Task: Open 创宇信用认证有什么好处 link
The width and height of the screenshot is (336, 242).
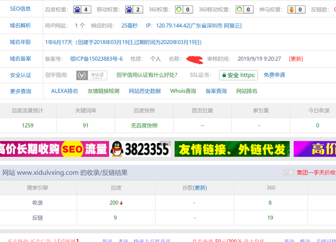Action: (147, 75)
